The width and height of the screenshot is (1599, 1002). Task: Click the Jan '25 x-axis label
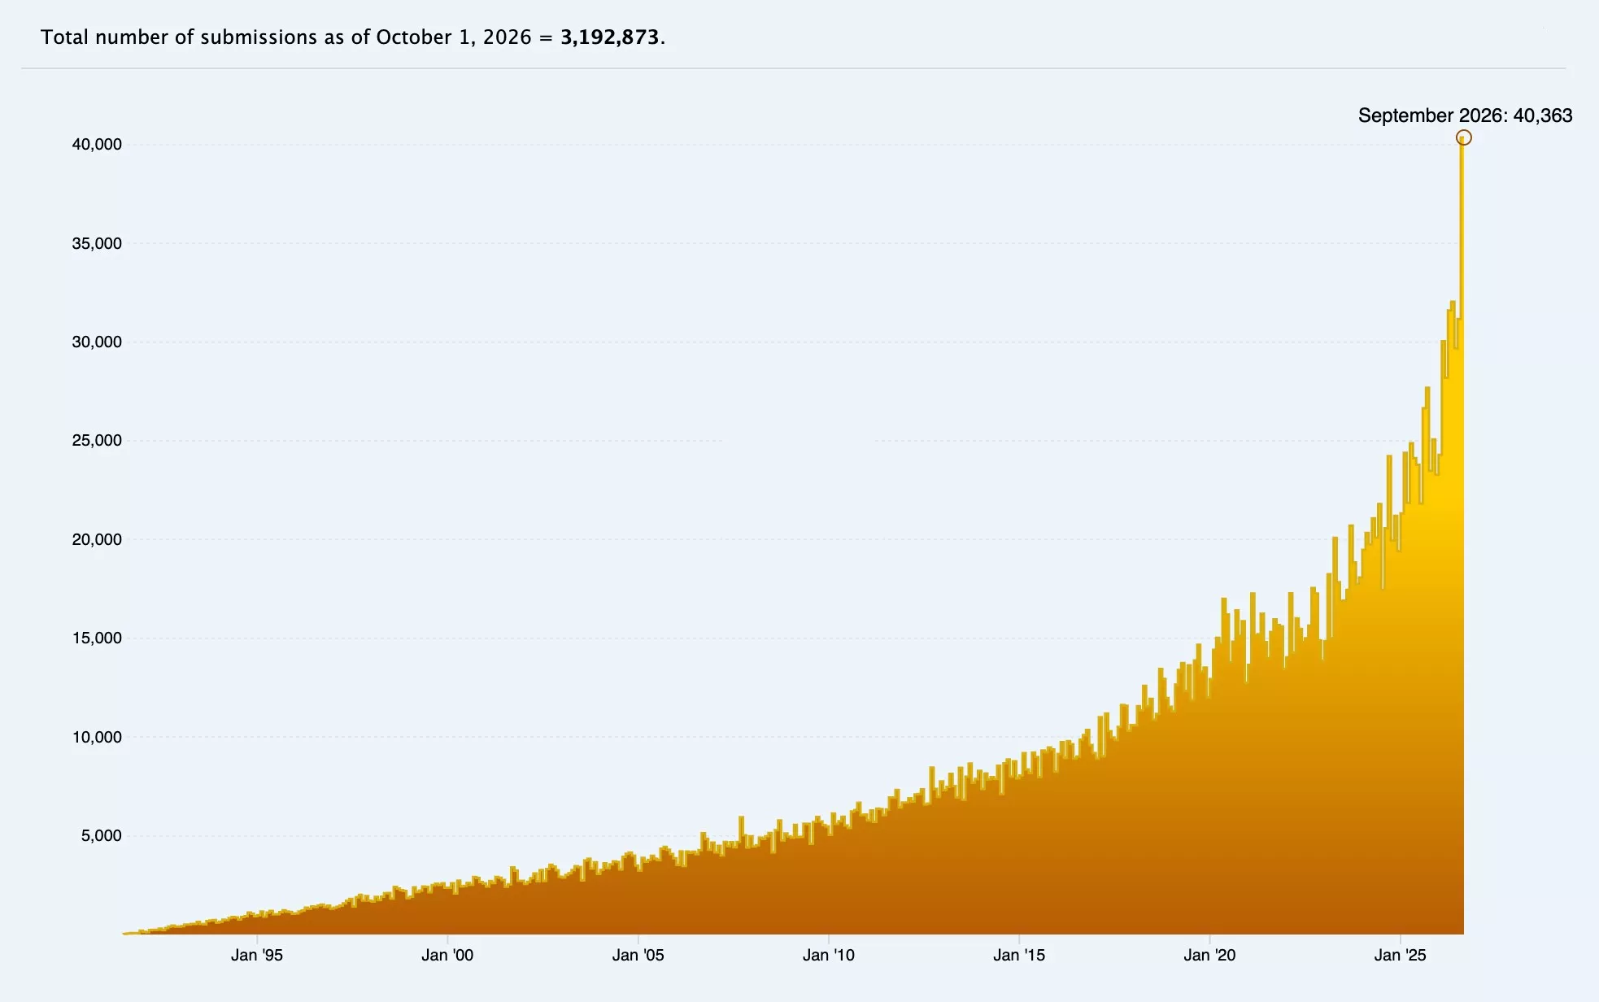1400,955
